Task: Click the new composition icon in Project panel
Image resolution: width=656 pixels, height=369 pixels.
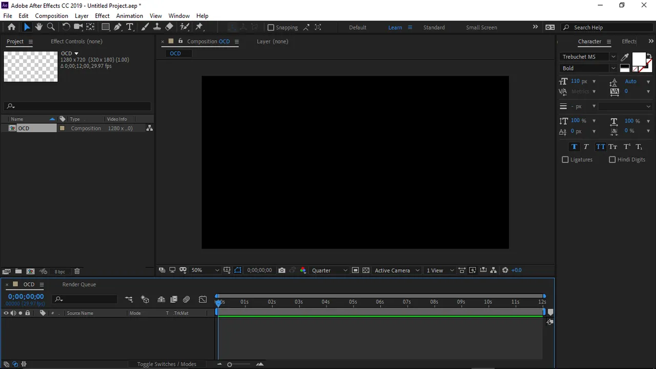Action: pos(30,271)
